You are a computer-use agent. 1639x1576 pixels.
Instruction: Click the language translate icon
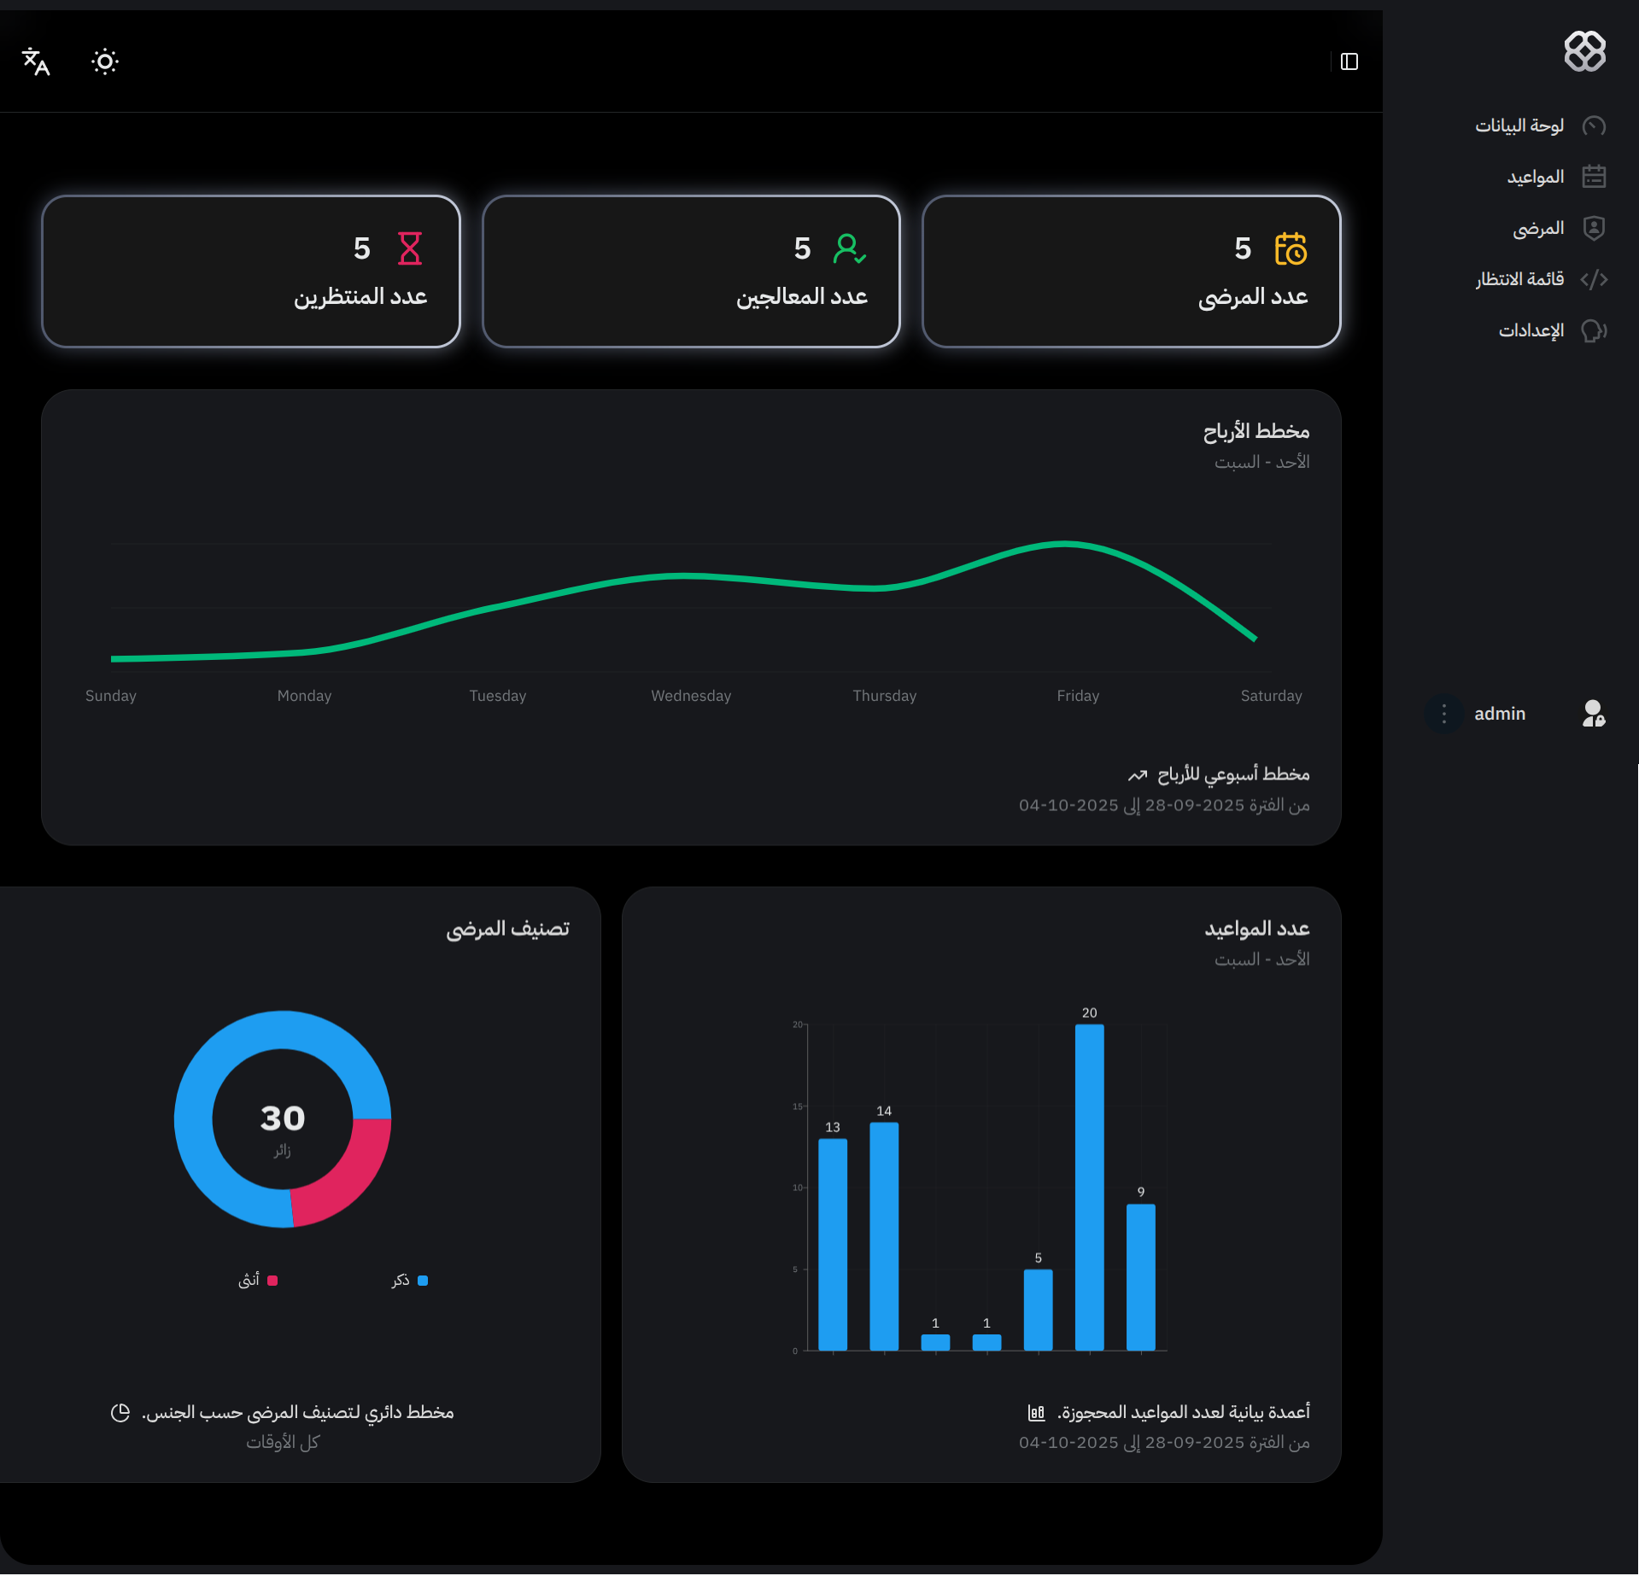36,61
